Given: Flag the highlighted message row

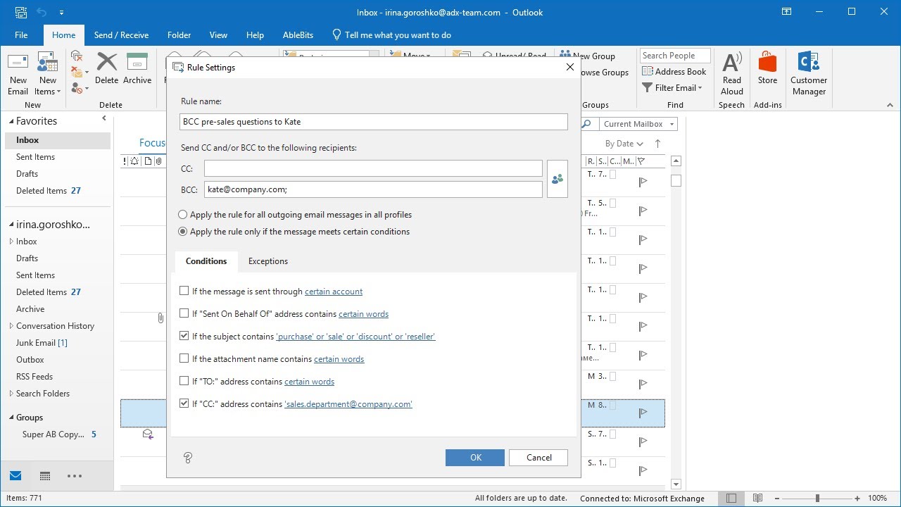Looking at the screenshot, I should (x=643, y=413).
